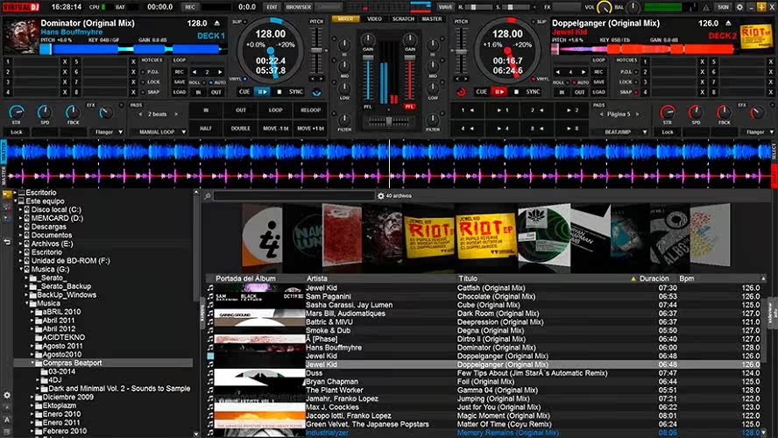Expand the Disco local (C:) node
This screenshot has height=438, width=778.
(x=21, y=210)
